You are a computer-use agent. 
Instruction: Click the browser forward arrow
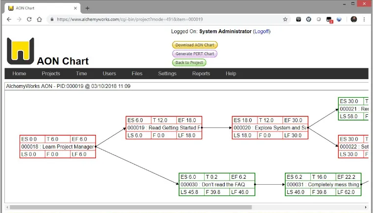point(19,20)
